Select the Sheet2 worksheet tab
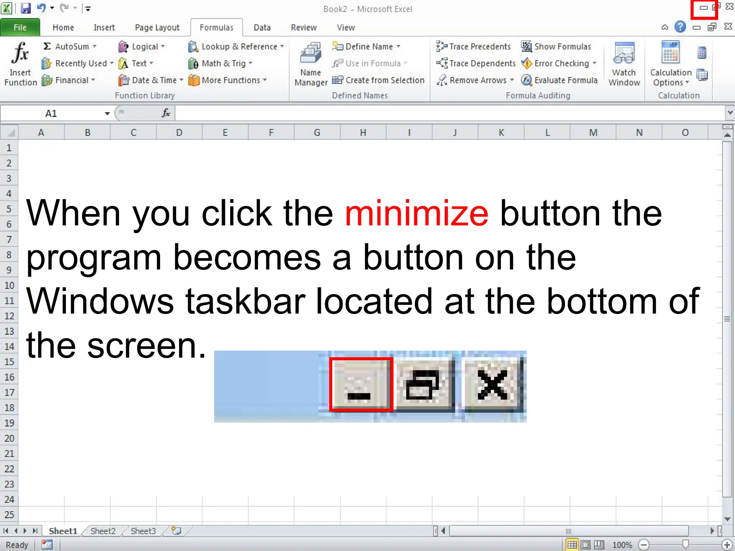 [103, 531]
